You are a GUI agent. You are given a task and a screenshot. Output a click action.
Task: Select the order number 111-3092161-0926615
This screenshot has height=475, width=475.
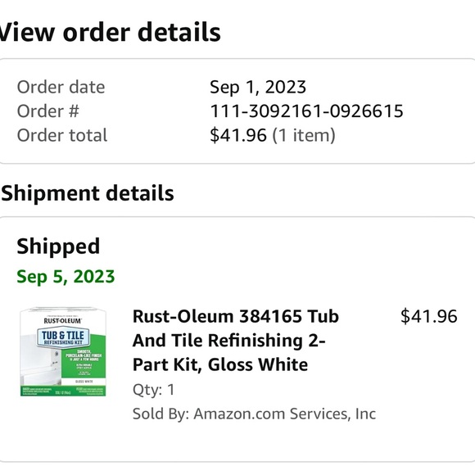point(306,111)
